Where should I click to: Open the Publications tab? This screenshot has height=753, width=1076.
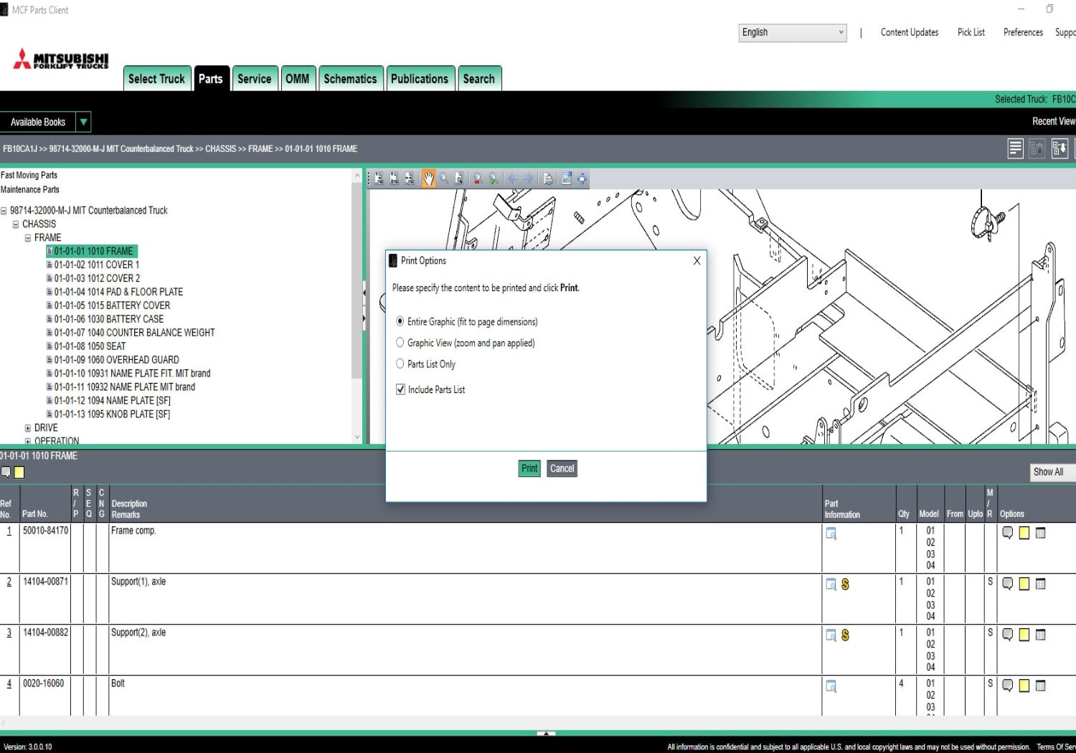[419, 79]
